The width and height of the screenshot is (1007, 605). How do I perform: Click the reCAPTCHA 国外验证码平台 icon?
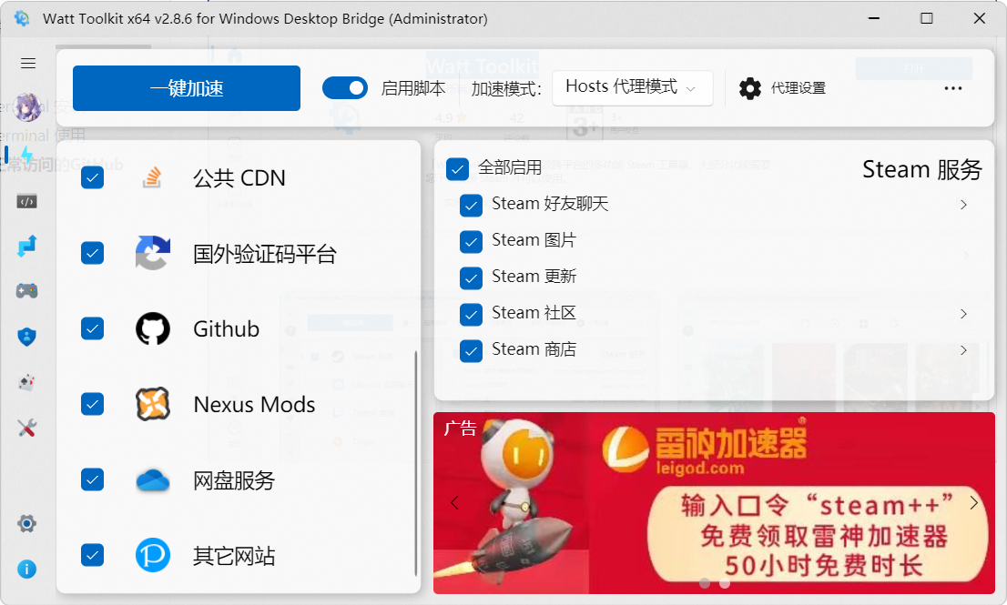tap(153, 253)
